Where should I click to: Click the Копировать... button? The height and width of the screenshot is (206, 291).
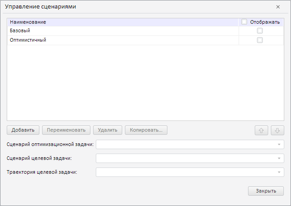click(x=146, y=130)
